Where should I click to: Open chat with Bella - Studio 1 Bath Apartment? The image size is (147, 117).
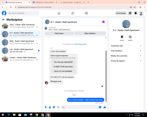[21, 42]
